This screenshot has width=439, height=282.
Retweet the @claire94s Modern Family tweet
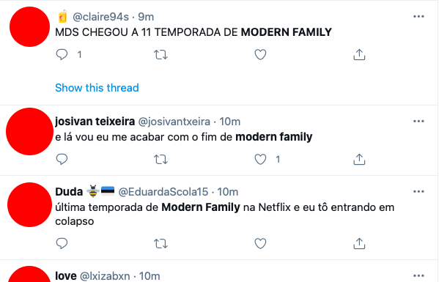coord(161,54)
